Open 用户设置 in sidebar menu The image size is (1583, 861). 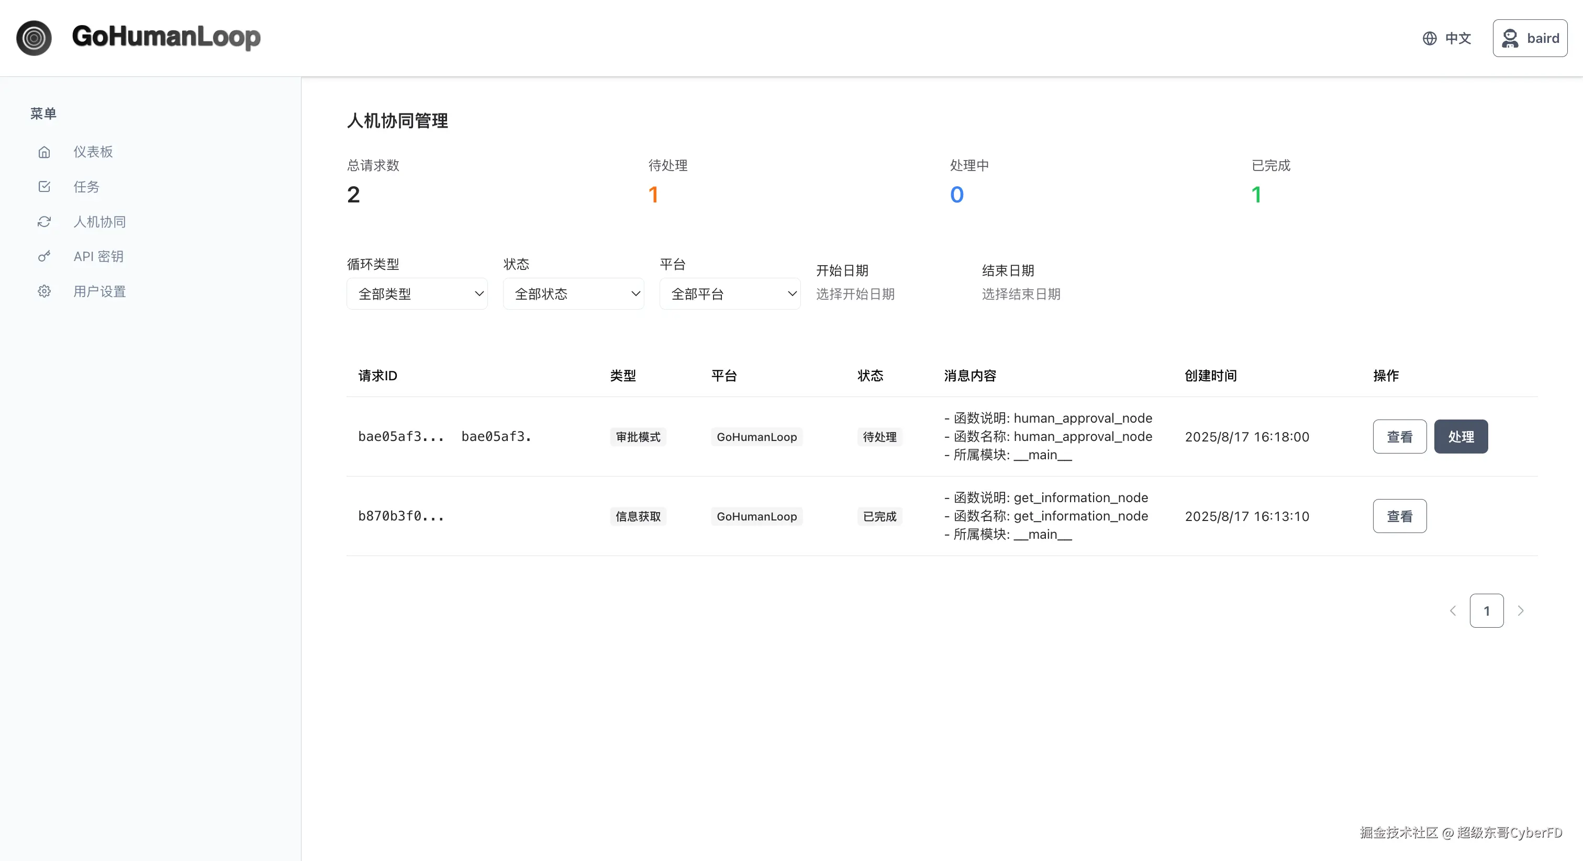pos(99,291)
